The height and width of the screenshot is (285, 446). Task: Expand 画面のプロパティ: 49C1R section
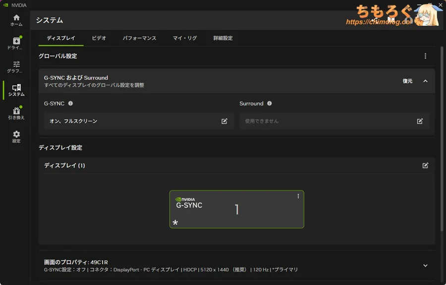[425, 266]
